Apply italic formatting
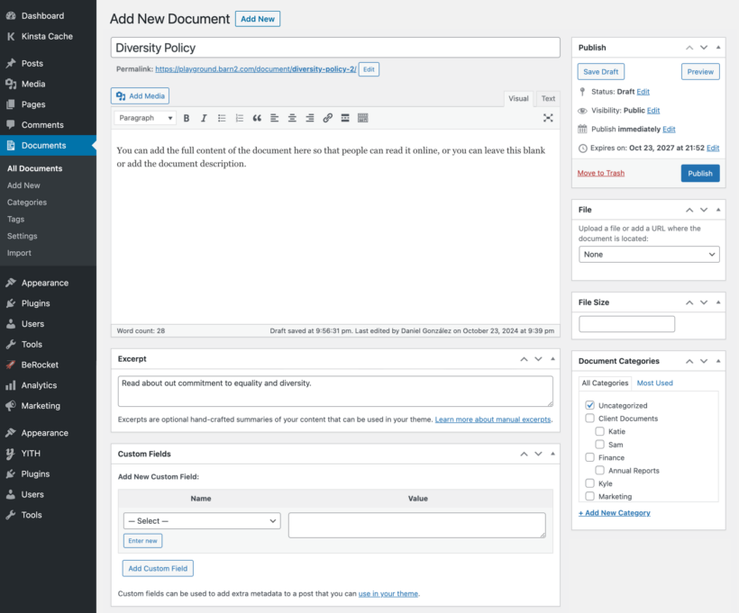 [204, 118]
